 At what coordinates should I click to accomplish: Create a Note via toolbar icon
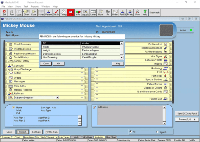100,13
